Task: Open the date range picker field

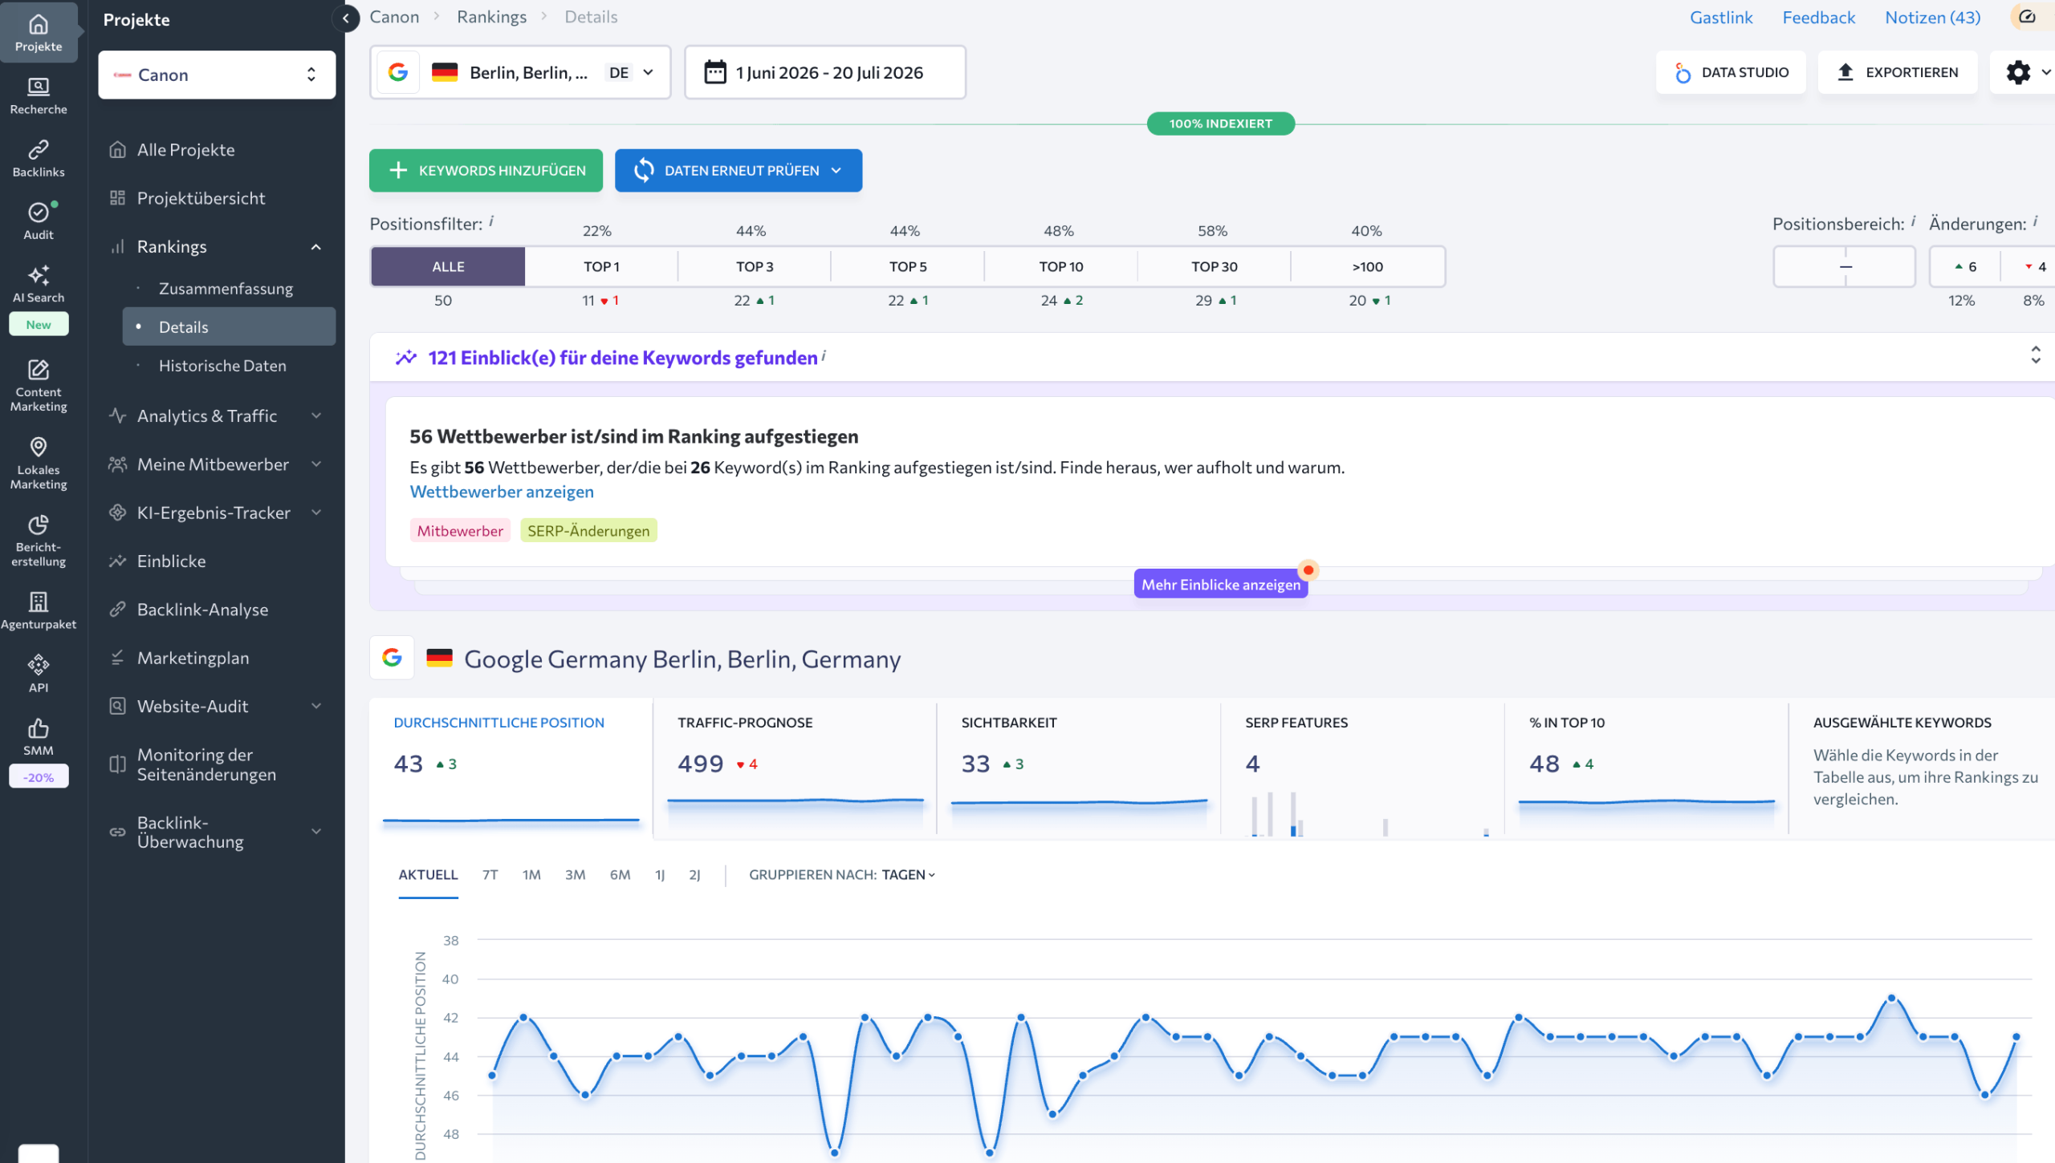Action: click(x=824, y=72)
